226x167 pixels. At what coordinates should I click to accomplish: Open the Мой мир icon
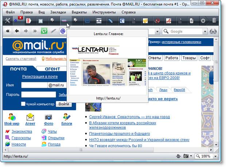(x=12, y=117)
